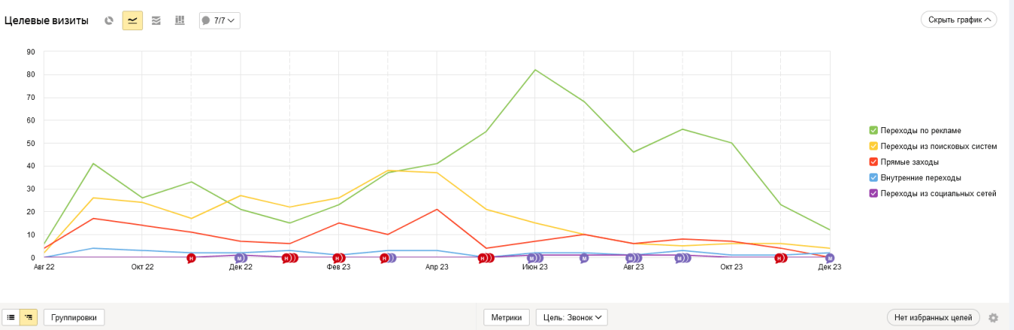The height and width of the screenshot is (330, 1014).
Task: Switch to pie chart view
Action: 109,20
